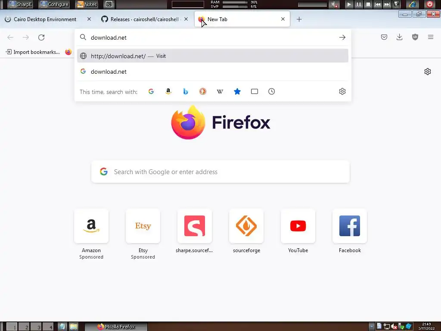Open a new tab with plus button
The image size is (441, 331).
coord(299,19)
